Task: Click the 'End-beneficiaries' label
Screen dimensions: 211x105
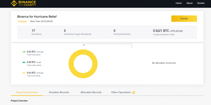Action: click(x=122, y=34)
